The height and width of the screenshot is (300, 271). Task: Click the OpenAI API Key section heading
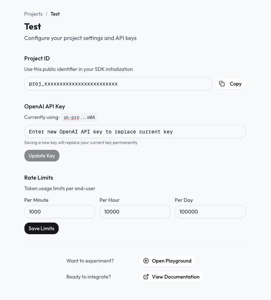tap(44, 107)
